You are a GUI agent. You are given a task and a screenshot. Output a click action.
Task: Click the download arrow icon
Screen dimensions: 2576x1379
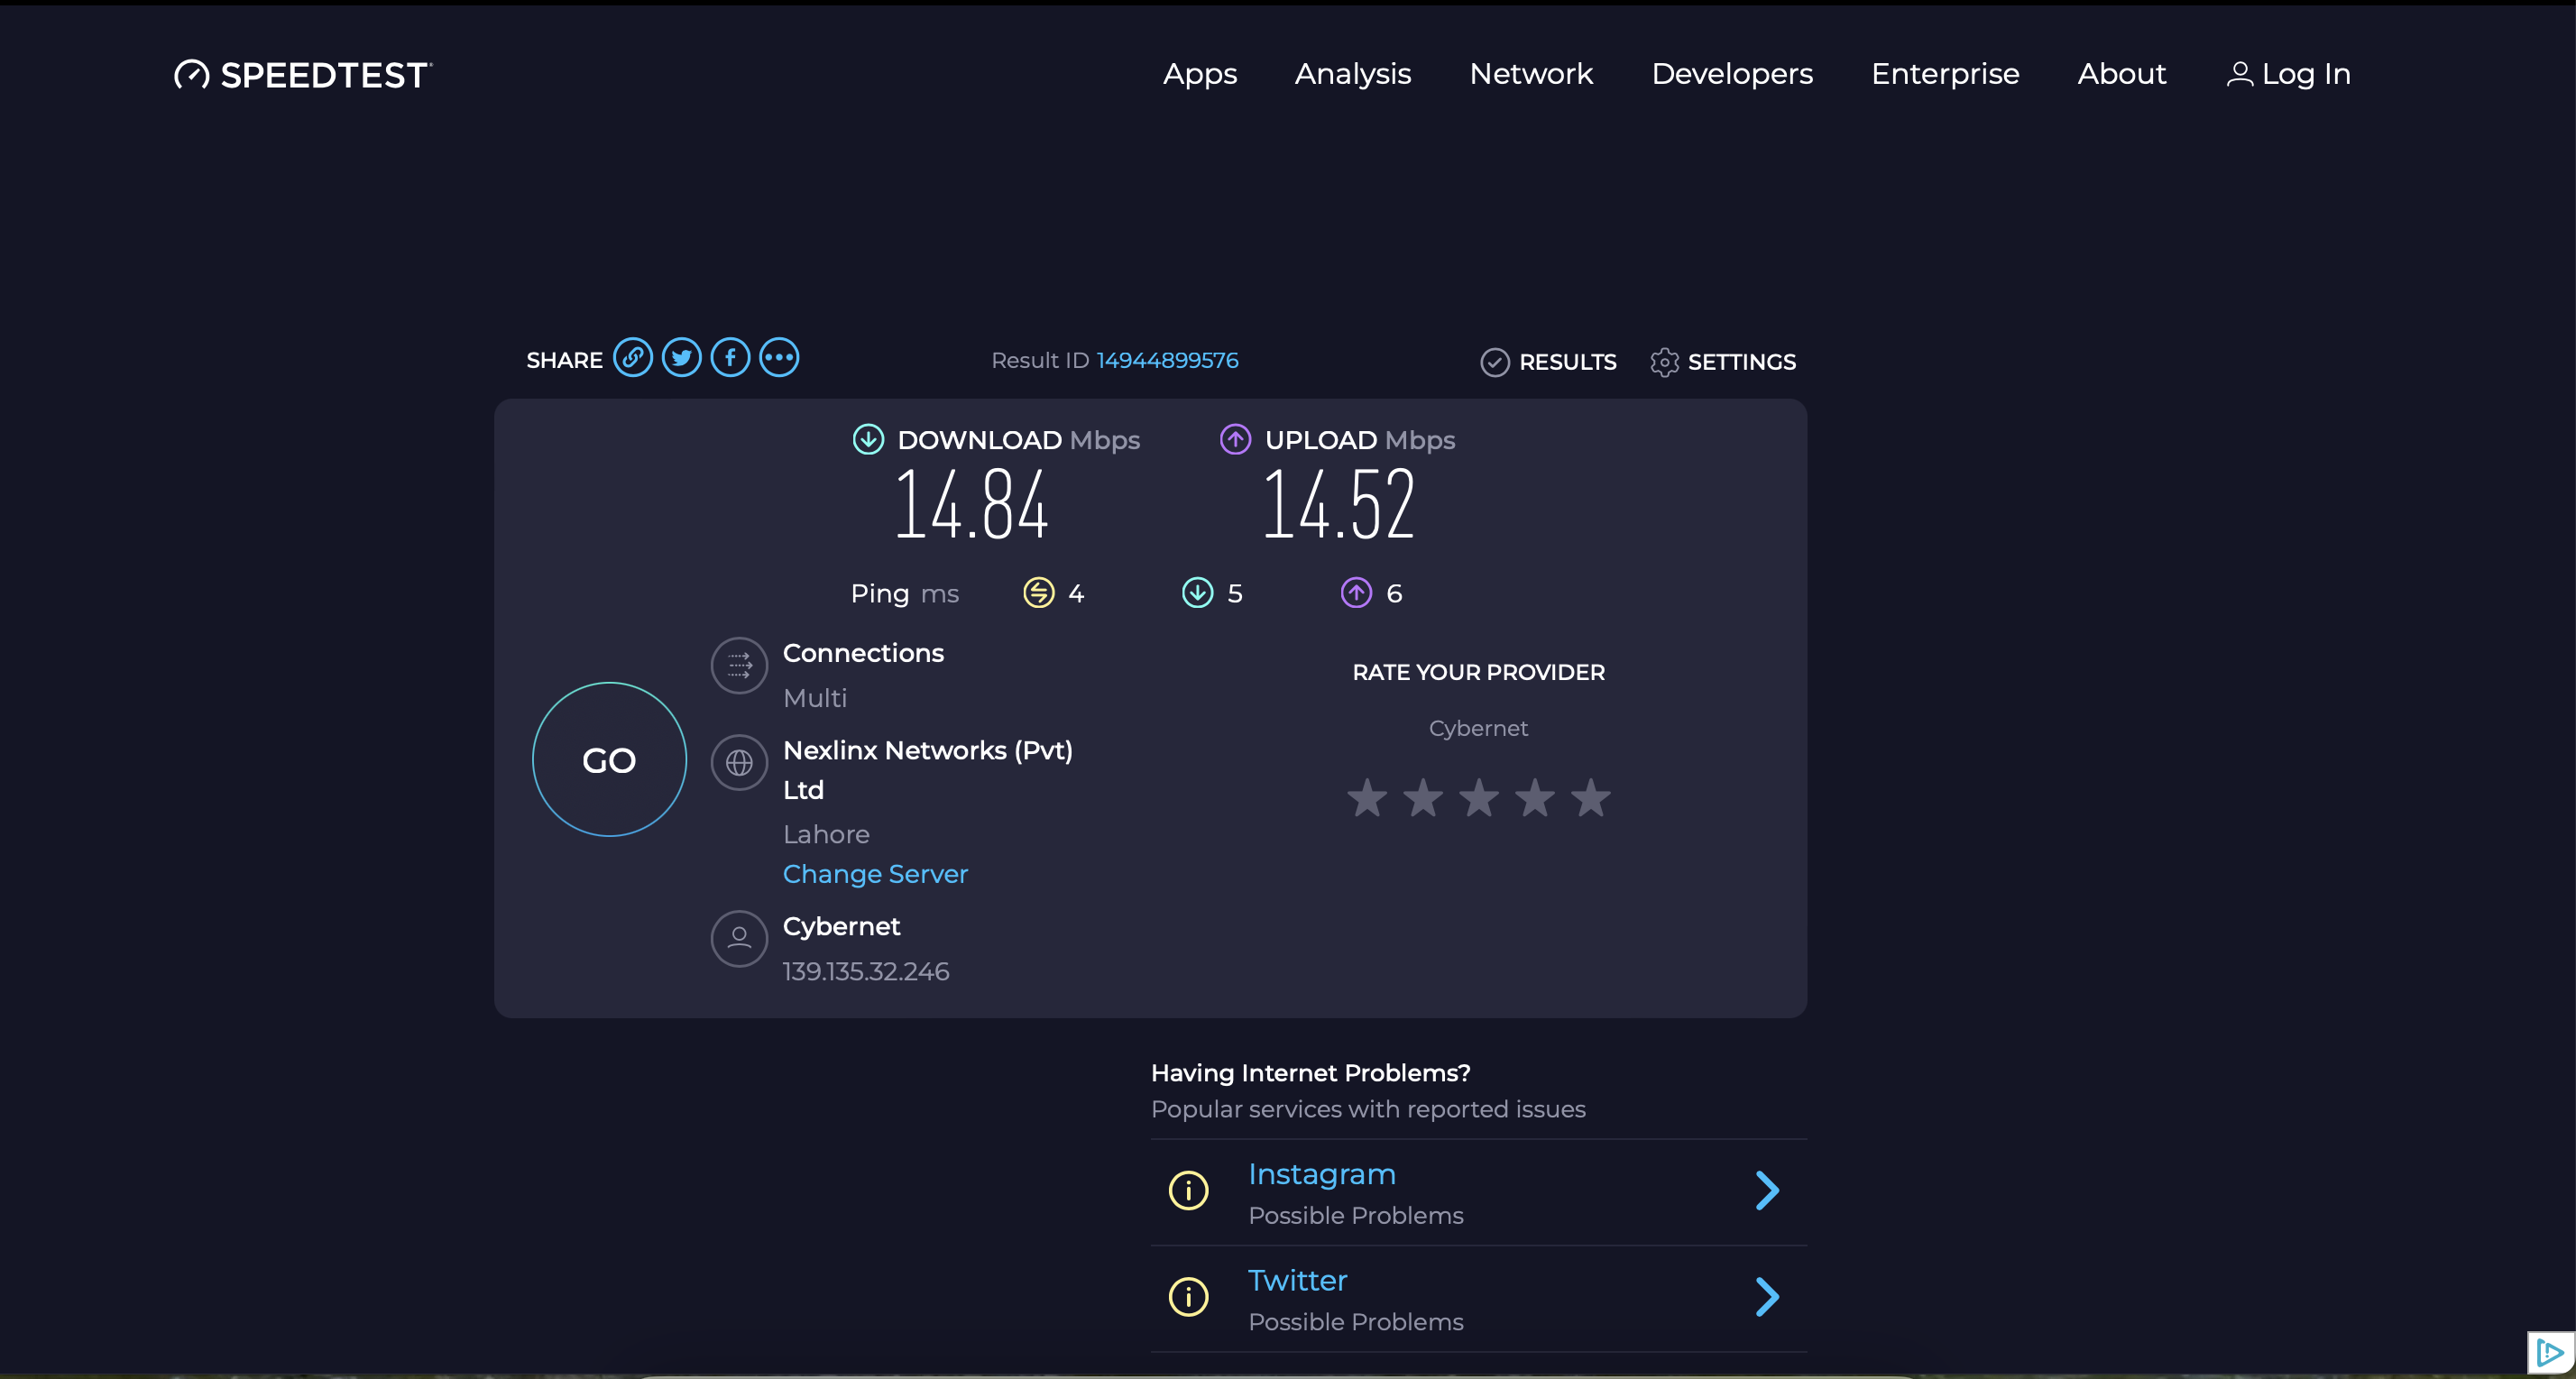coord(868,439)
